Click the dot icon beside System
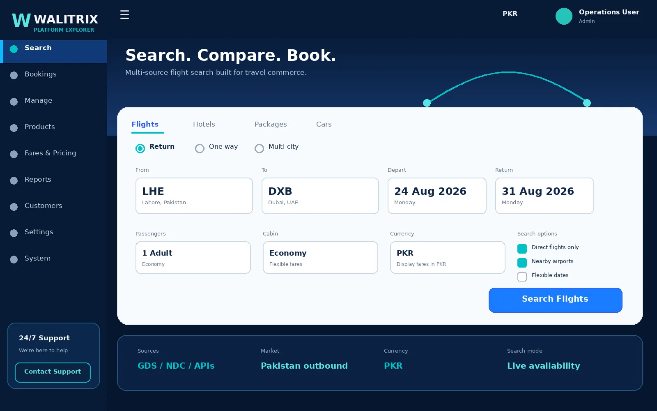 14,259
